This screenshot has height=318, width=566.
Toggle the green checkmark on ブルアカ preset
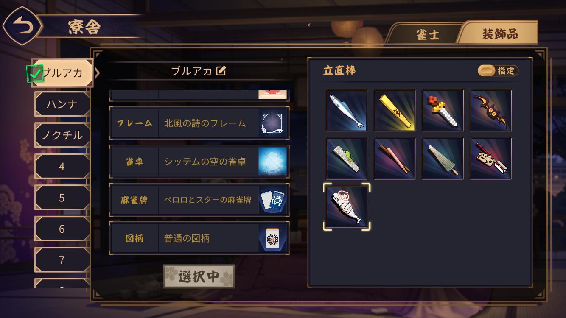pos(36,74)
